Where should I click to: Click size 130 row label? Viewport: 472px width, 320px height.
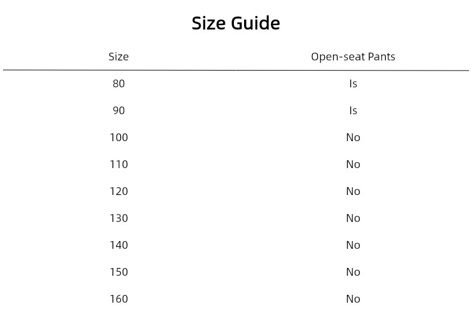point(118,218)
